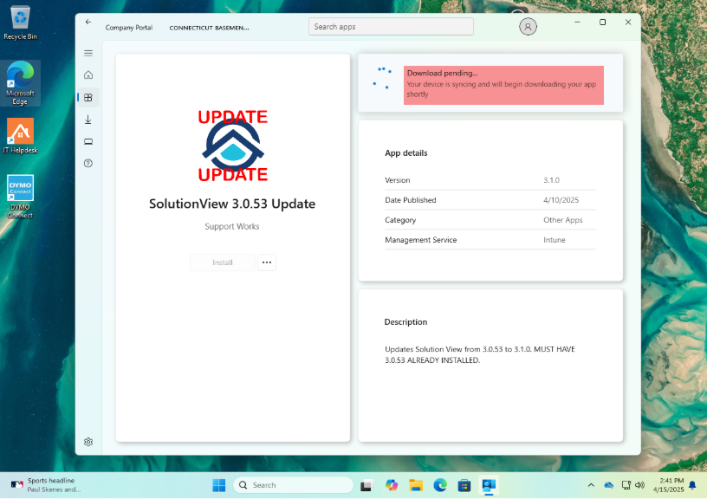Screen dimensions: 707x499
Task: Click Company Portal taskbar icon
Action: point(489,485)
